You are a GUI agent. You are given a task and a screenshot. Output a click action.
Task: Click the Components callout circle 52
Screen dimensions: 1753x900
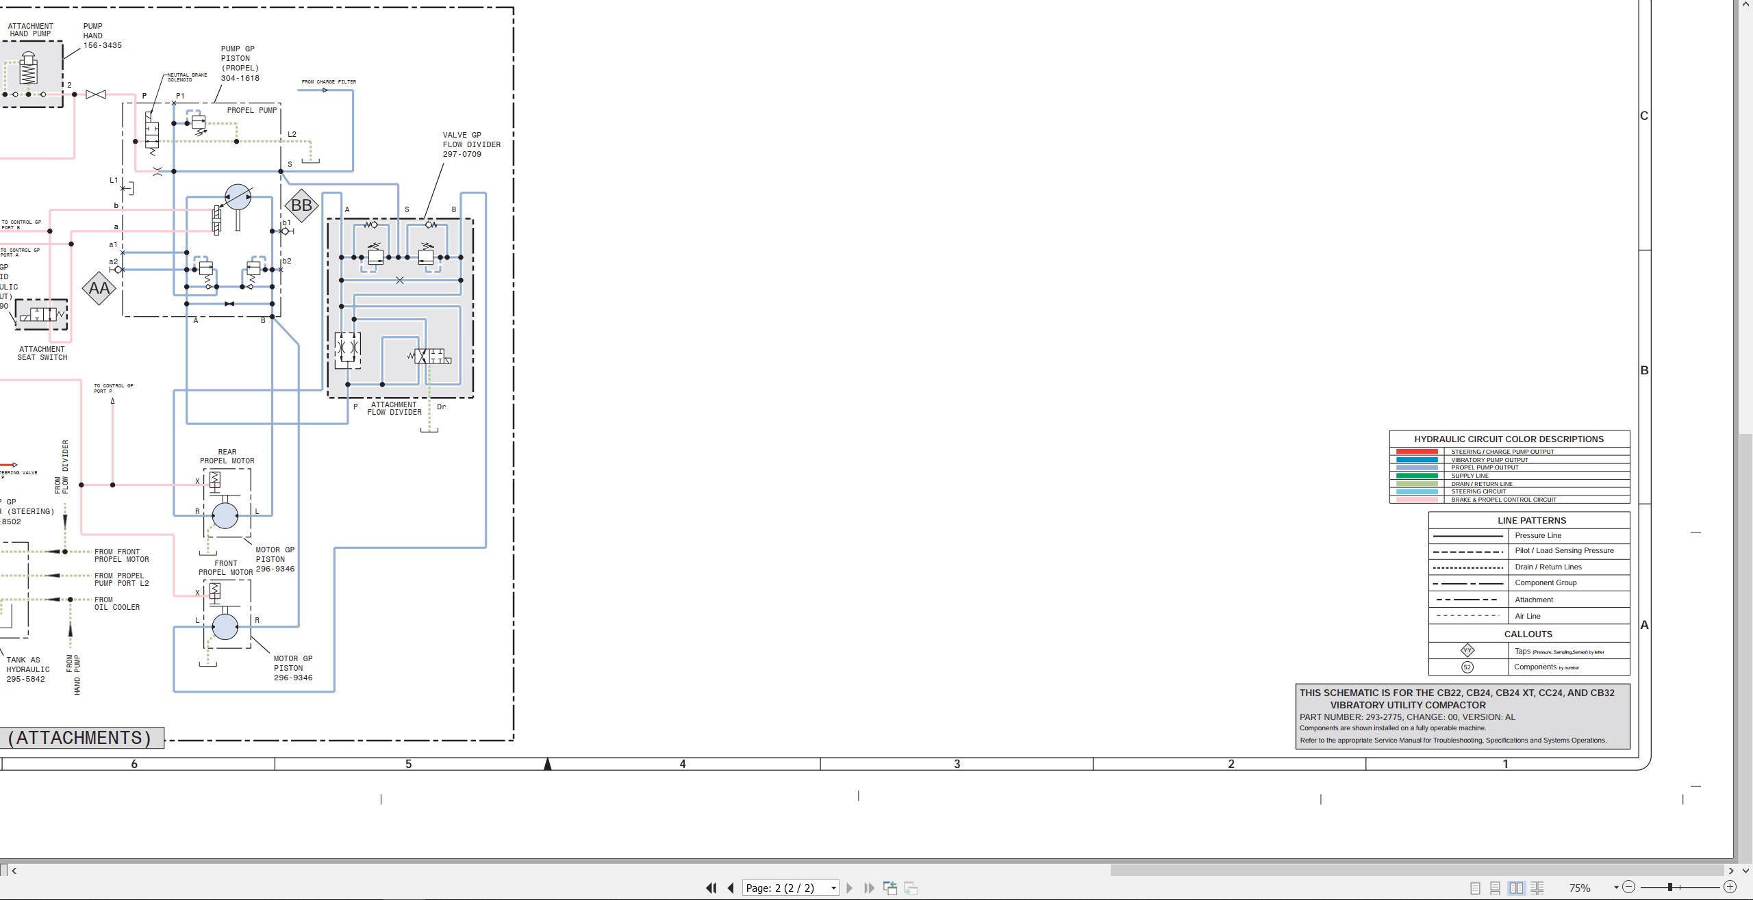click(1467, 667)
